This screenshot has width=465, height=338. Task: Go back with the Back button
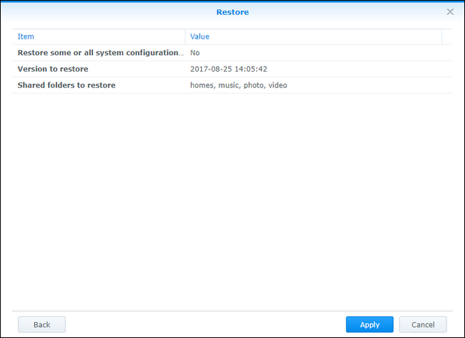click(41, 324)
